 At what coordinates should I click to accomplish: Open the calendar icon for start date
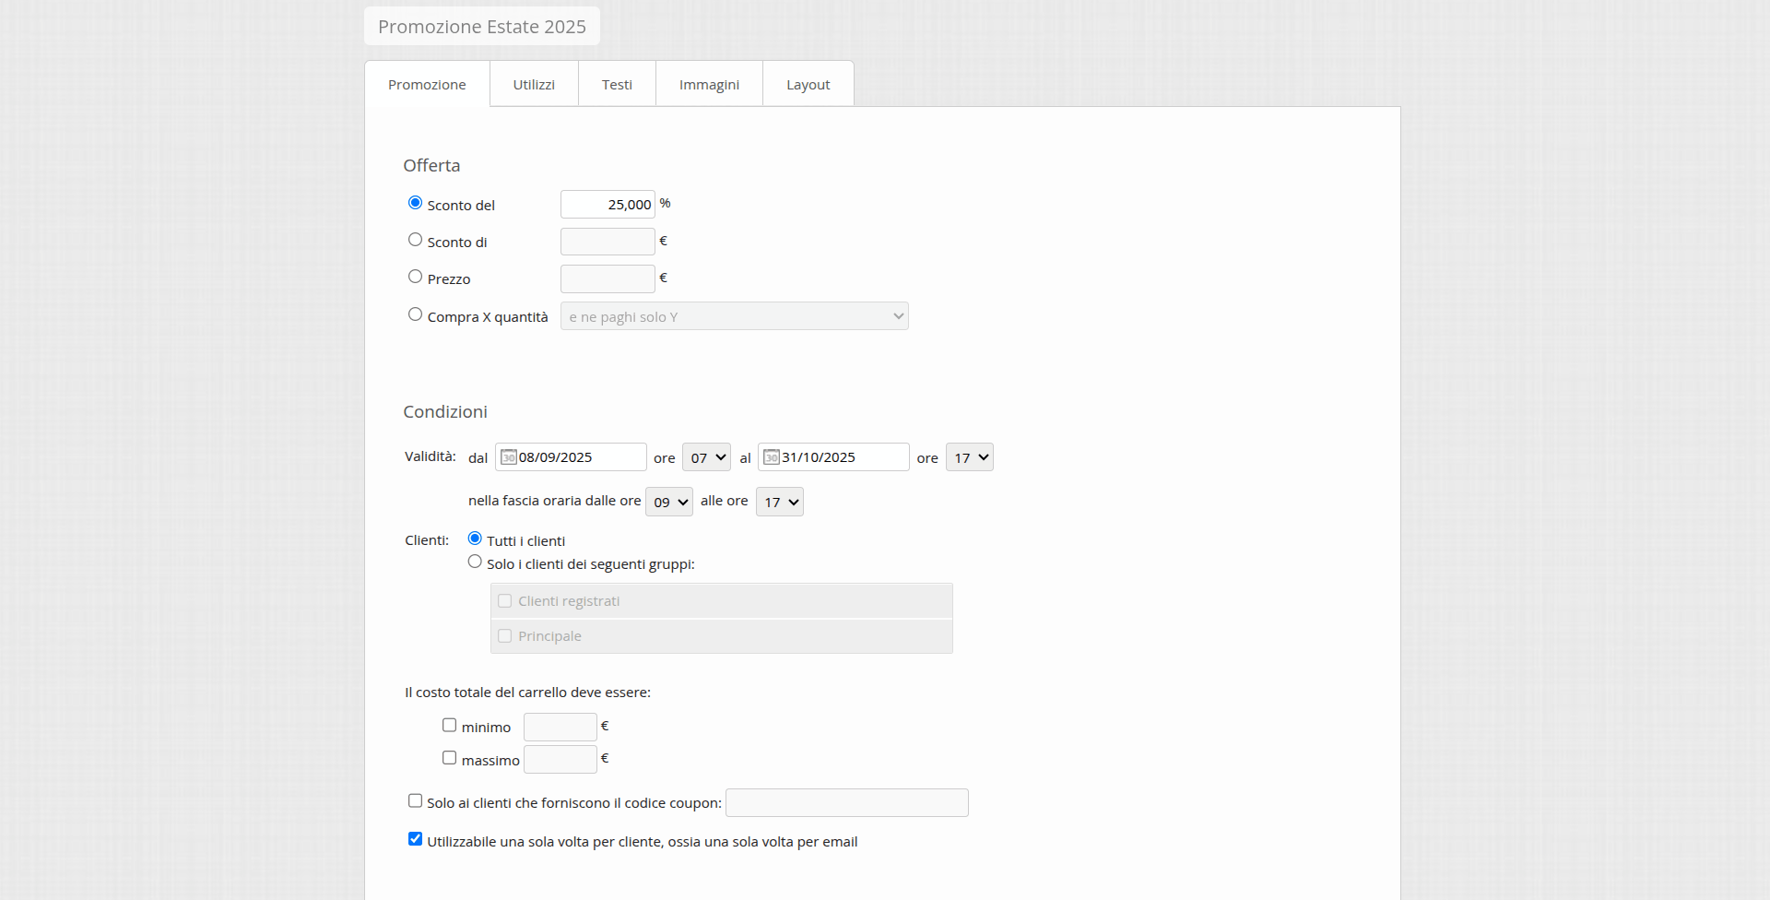509,457
